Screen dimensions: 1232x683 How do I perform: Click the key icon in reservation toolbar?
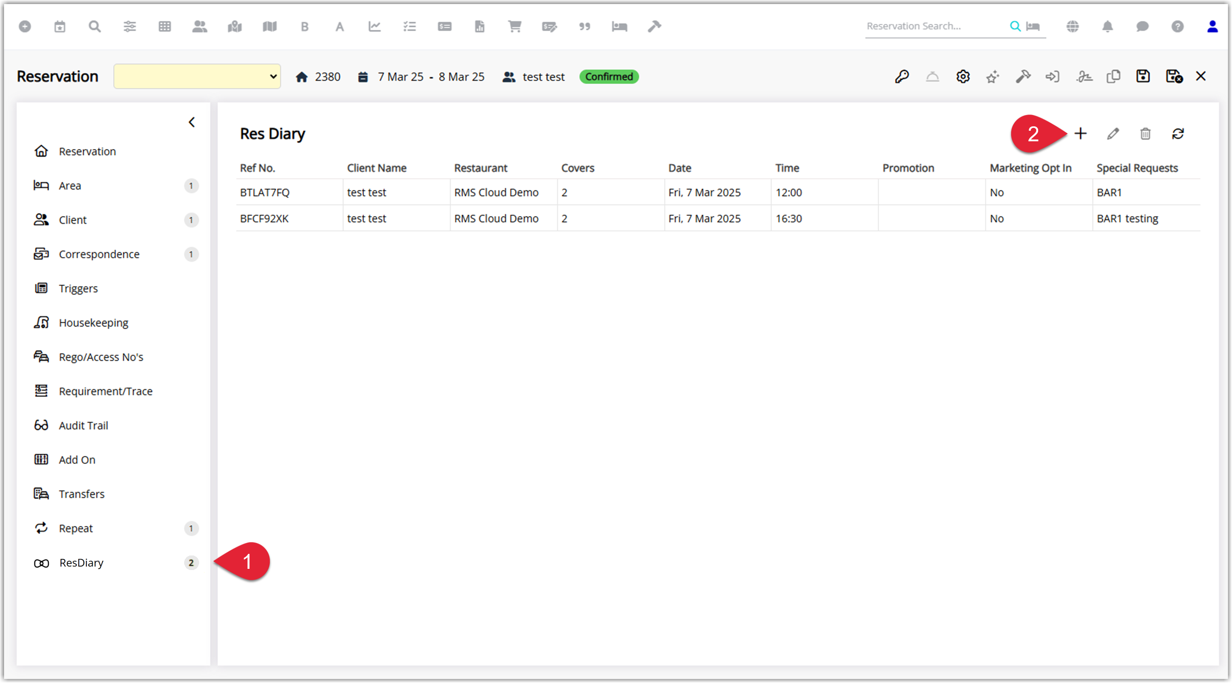click(902, 77)
